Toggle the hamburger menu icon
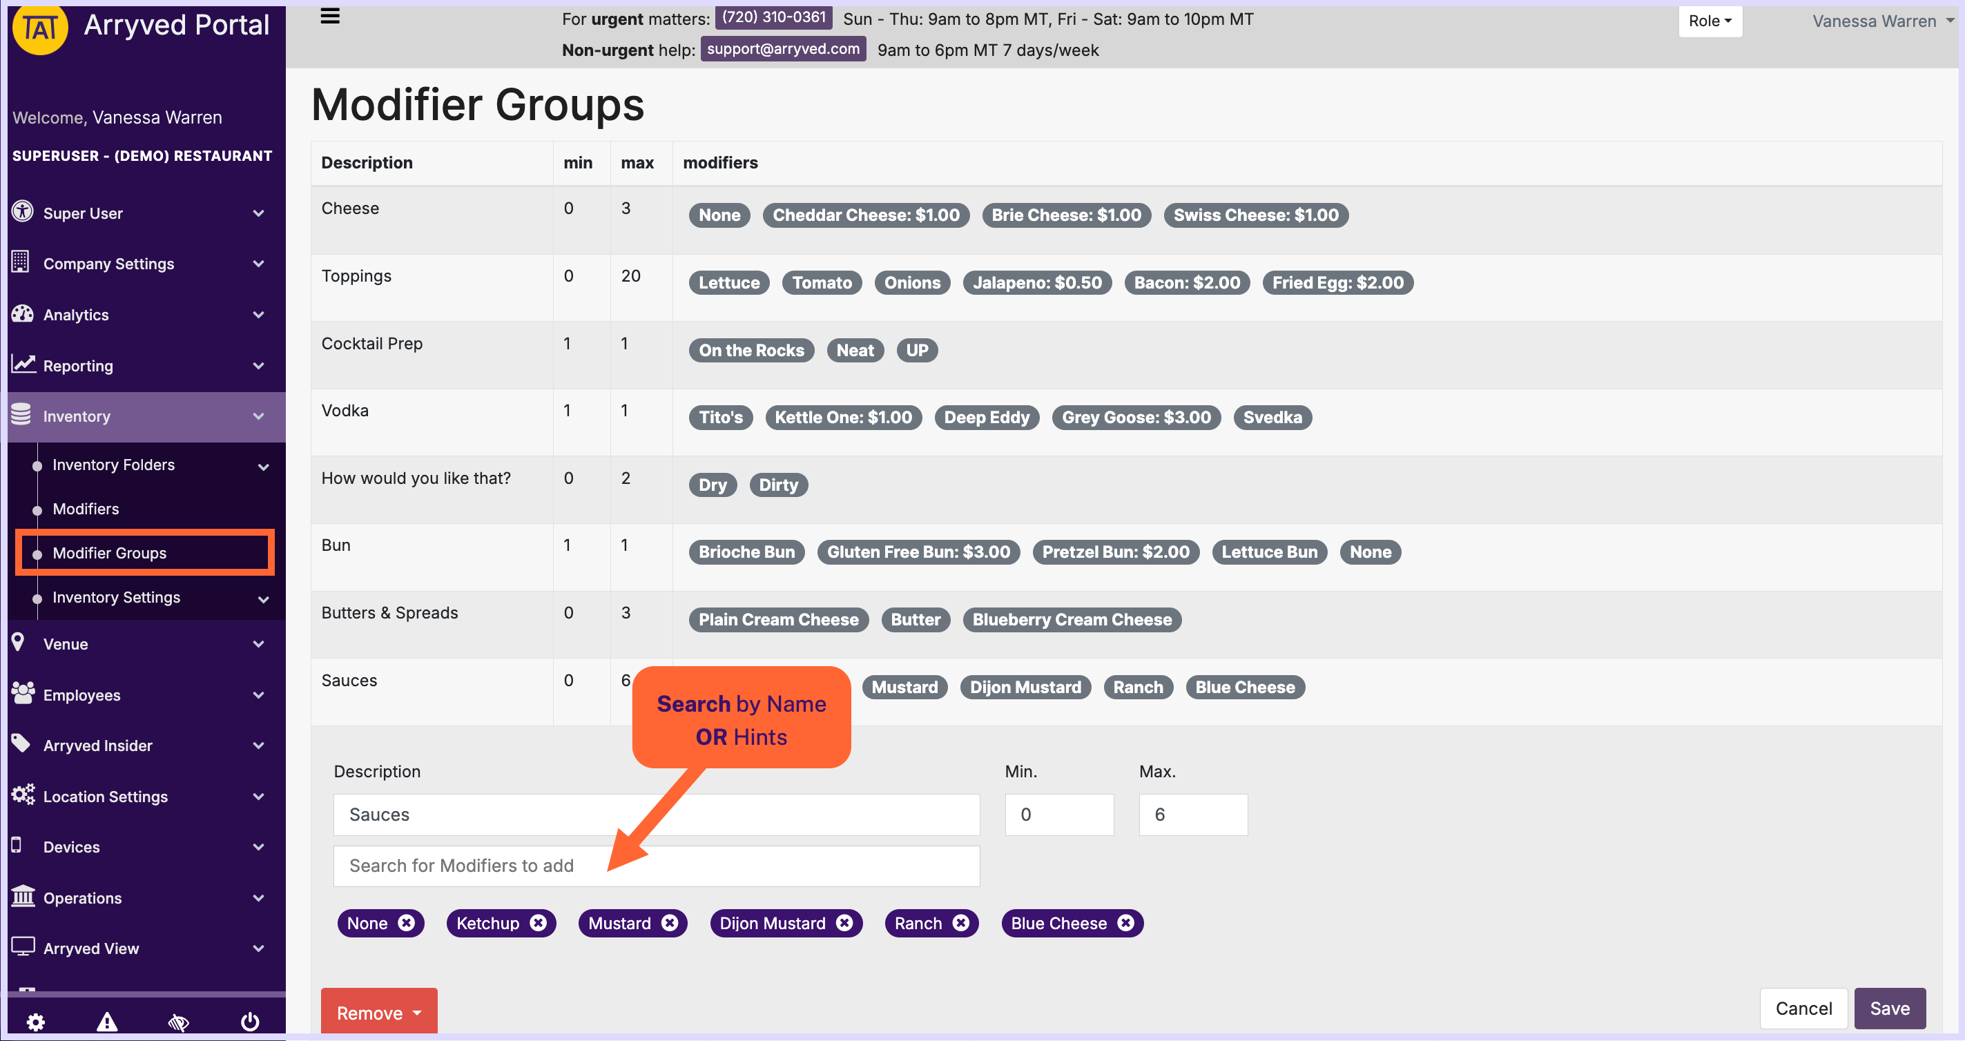This screenshot has height=1041, width=1965. click(x=329, y=16)
